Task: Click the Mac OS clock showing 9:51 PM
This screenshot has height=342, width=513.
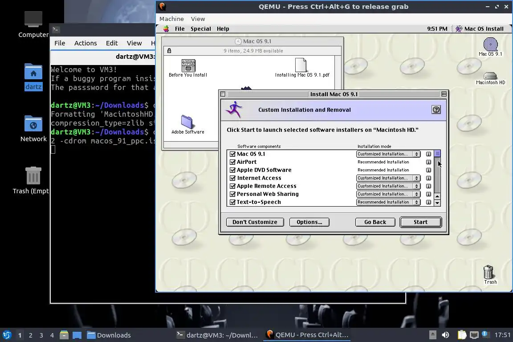Action: [x=437, y=29]
